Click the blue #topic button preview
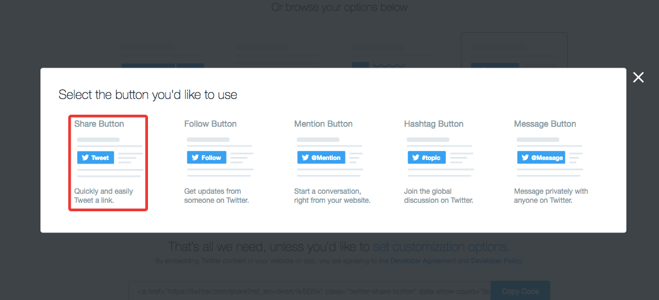This screenshot has width=659, height=300. [x=428, y=158]
